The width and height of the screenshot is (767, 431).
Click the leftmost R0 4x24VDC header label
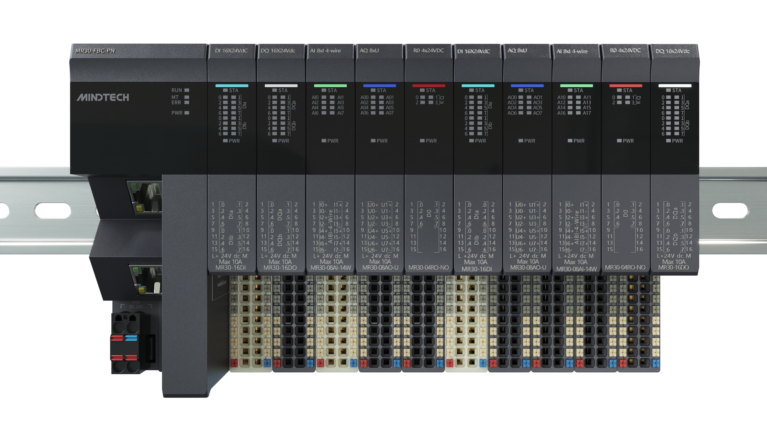pyautogui.click(x=428, y=51)
